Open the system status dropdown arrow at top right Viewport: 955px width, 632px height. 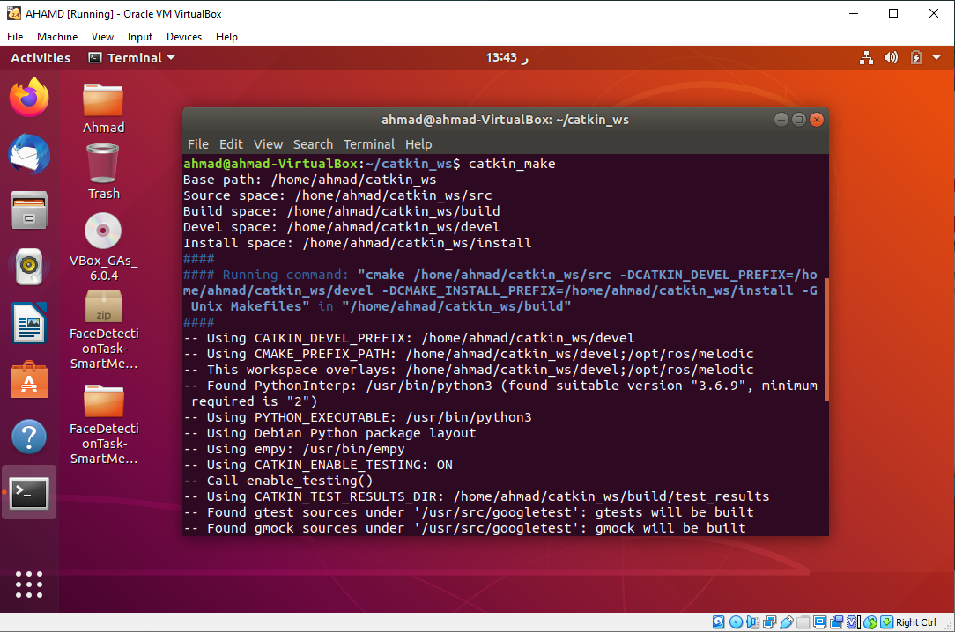(x=935, y=57)
